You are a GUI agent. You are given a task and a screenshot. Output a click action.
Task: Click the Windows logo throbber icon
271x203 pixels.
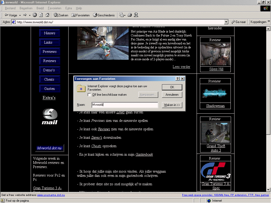(265, 8)
